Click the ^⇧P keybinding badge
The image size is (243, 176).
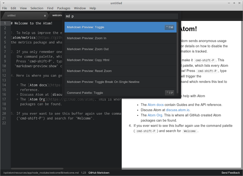pyautogui.click(x=170, y=93)
